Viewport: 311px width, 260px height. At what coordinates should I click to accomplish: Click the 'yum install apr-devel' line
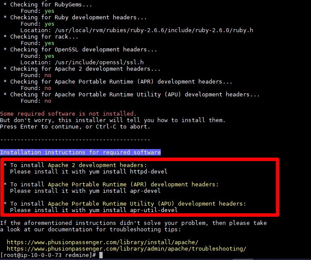[x=85, y=191]
